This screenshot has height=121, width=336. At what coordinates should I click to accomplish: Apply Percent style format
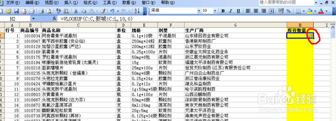pos(288,11)
